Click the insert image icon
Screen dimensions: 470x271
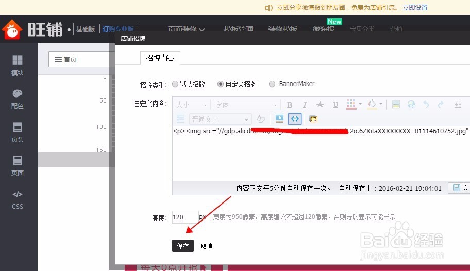[x=396, y=104]
